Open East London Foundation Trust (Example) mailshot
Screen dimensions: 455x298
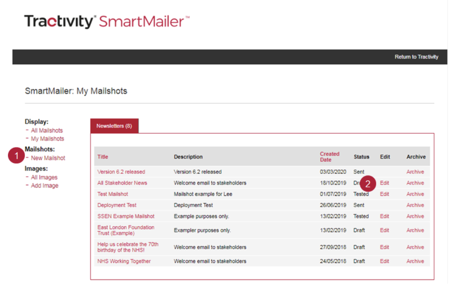(126, 230)
